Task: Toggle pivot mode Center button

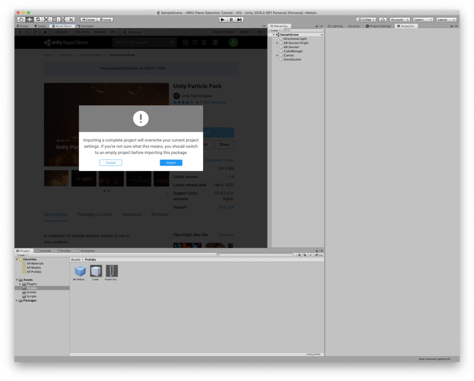Action: [88, 19]
